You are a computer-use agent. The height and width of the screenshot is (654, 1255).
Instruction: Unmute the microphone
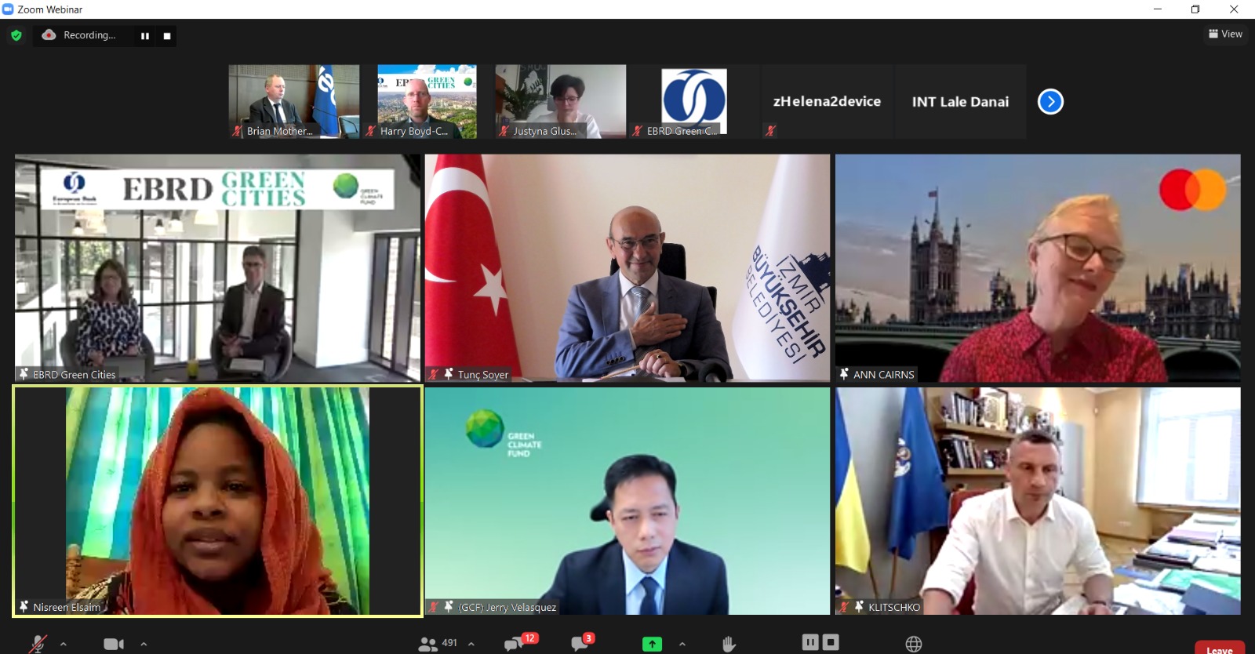38,644
